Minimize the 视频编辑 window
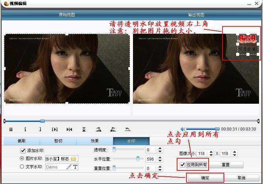Viewport: 263px width, 184px height. [x=249, y=4]
